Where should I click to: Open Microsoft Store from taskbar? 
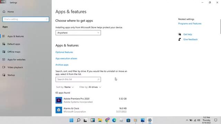(128, 120)
